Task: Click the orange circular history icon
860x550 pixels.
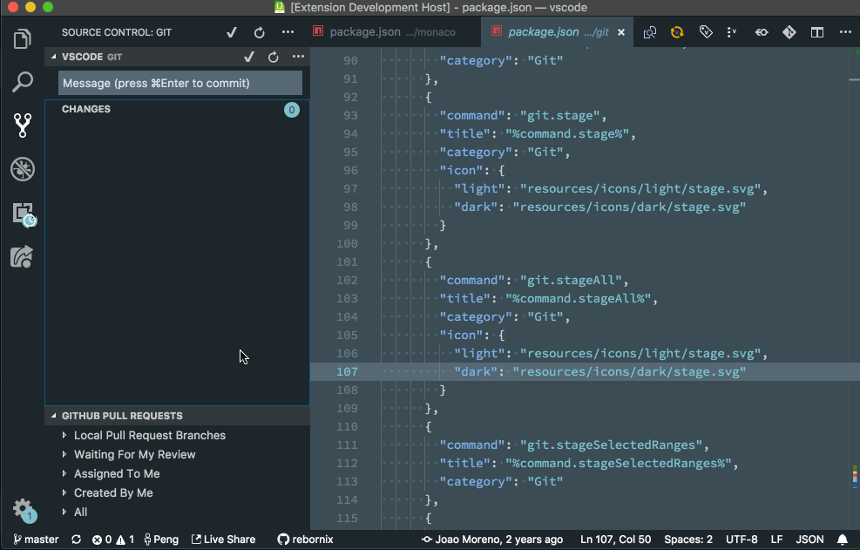Action: (x=677, y=32)
